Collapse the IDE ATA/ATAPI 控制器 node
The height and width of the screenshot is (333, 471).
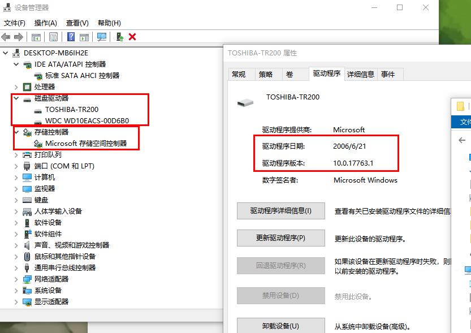16,64
